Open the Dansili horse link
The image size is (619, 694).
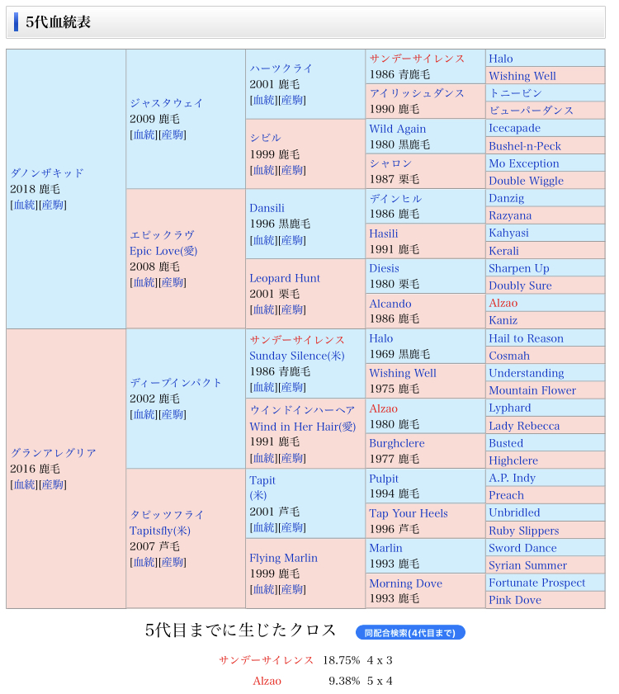[x=267, y=208]
